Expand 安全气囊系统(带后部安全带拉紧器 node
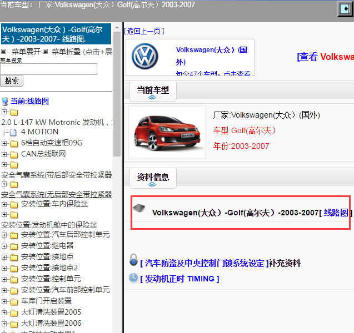The image size is (354, 333). [x=4, y=164]
